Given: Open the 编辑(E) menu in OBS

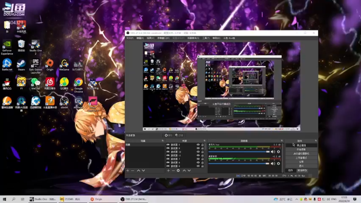Looking at the screenshot, I should point(140,38).
